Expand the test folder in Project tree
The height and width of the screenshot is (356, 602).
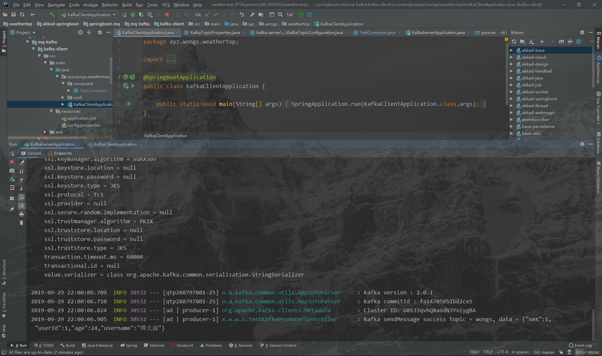pos(45,132)
